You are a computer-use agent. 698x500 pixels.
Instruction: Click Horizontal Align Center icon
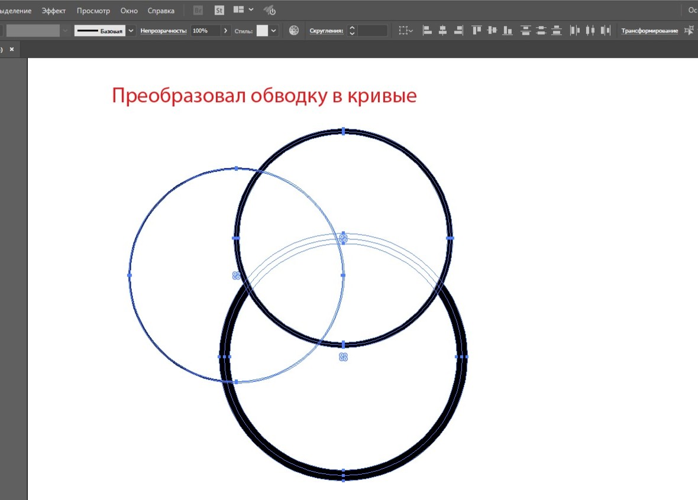tap(442, 30)
